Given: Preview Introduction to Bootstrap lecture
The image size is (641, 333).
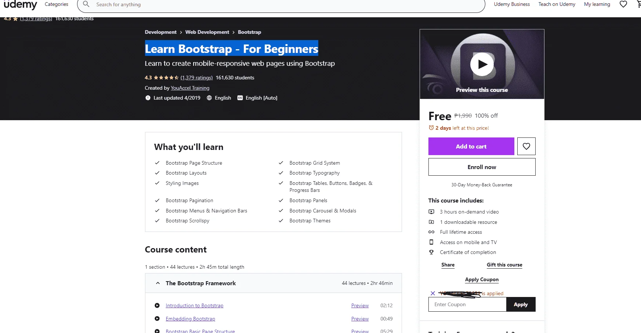Looking at the screenshot, I should [360, 305].
